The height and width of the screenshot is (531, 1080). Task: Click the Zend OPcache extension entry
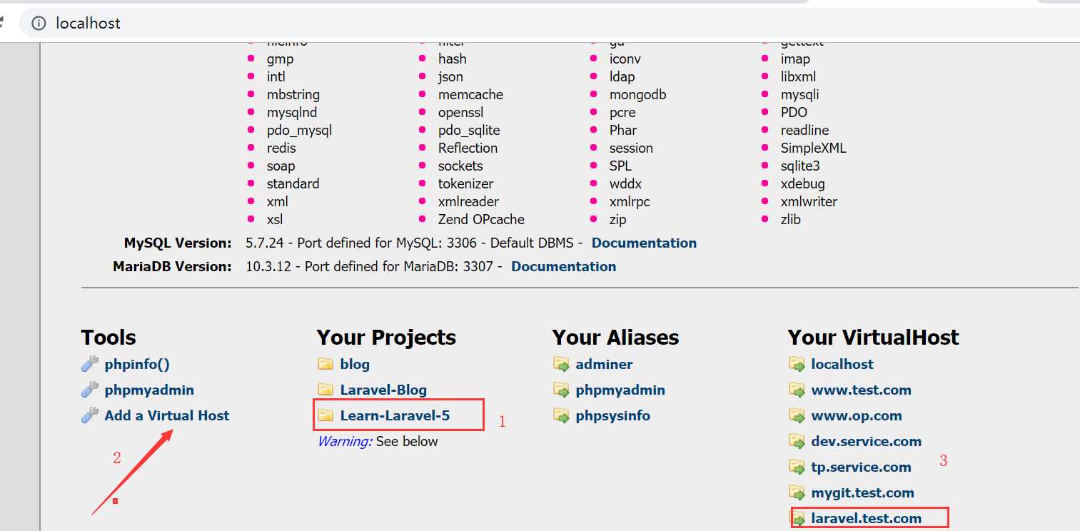pyautogui.click(x=481, y=219)
